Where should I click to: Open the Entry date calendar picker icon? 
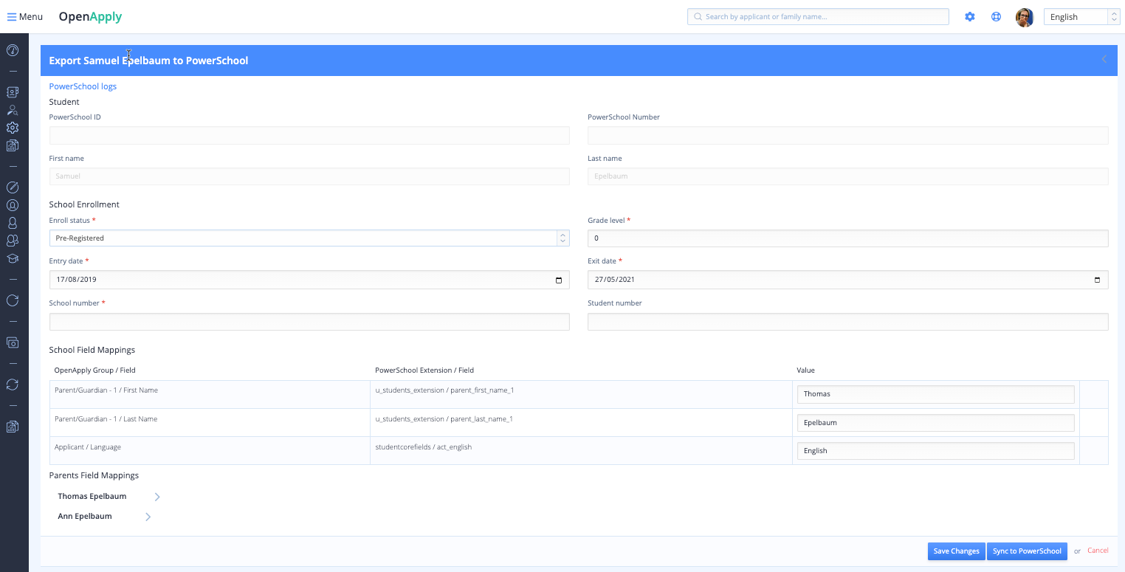(559, 280)
